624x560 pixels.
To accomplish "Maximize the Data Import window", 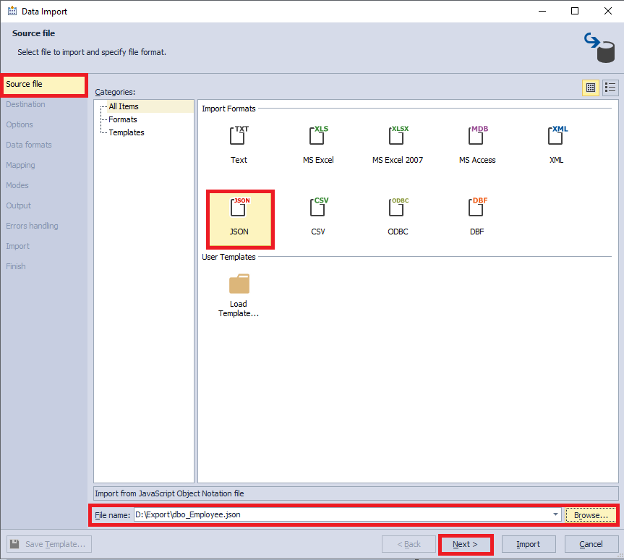I will click(x=575, y=11).
